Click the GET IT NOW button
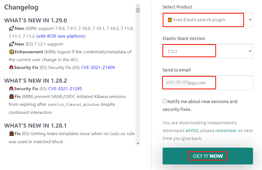This screenshot has width=262, height=170. point(208,156)
